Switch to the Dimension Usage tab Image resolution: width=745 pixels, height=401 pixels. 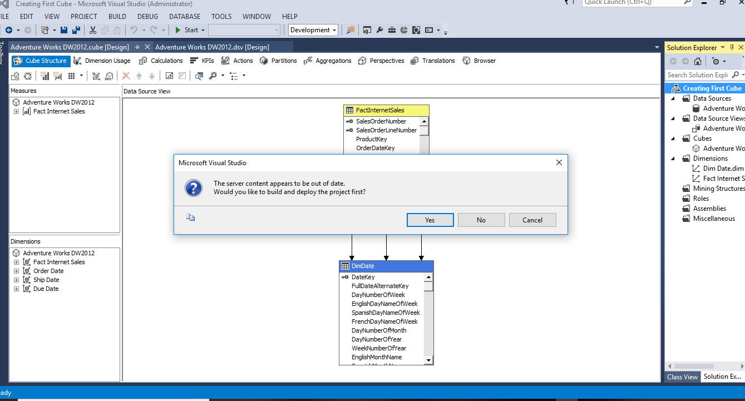(x=102, y=61)
